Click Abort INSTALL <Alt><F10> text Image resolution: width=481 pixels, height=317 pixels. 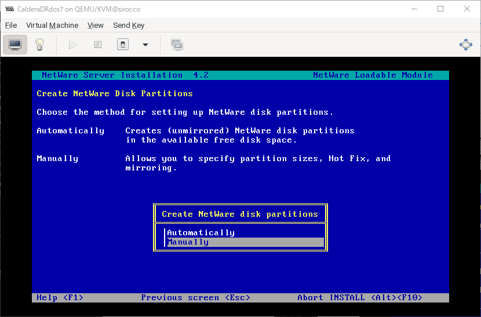(x=360, y=297)
